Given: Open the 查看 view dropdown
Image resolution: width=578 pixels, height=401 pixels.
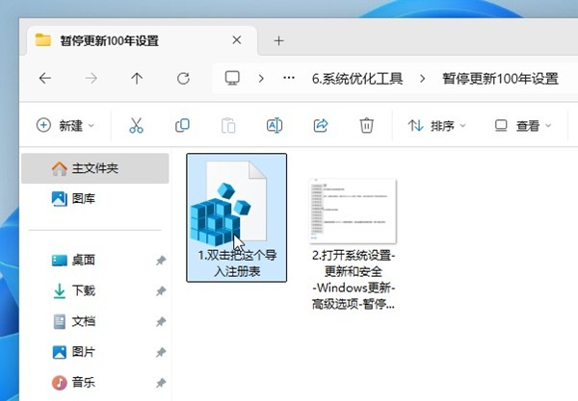Looking at the screenshot, I should pyautogui.click(x=523, y=126).
